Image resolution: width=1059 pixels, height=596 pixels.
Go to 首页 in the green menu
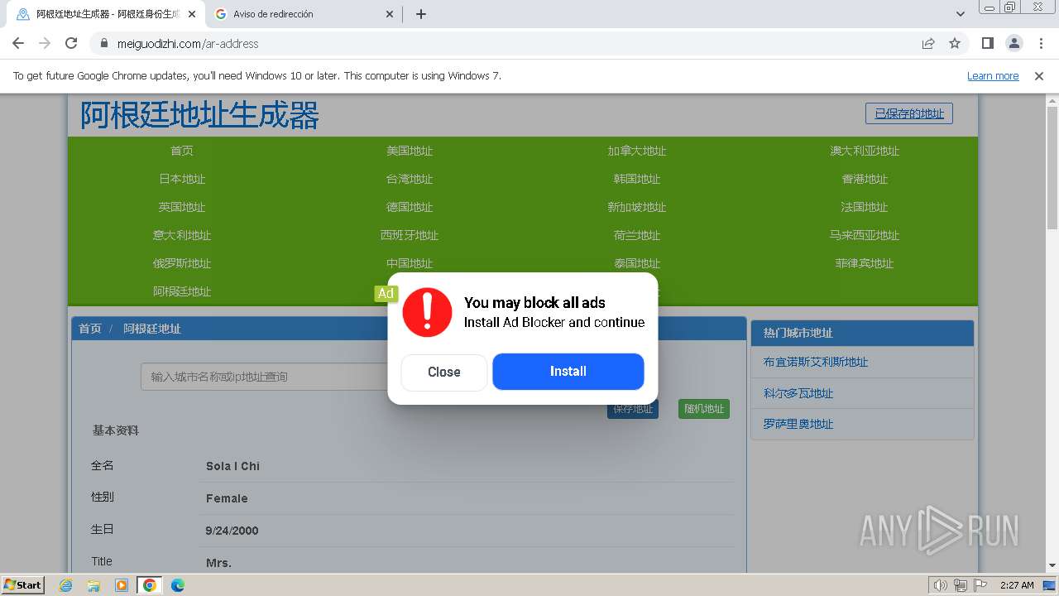tap(182, 151)
